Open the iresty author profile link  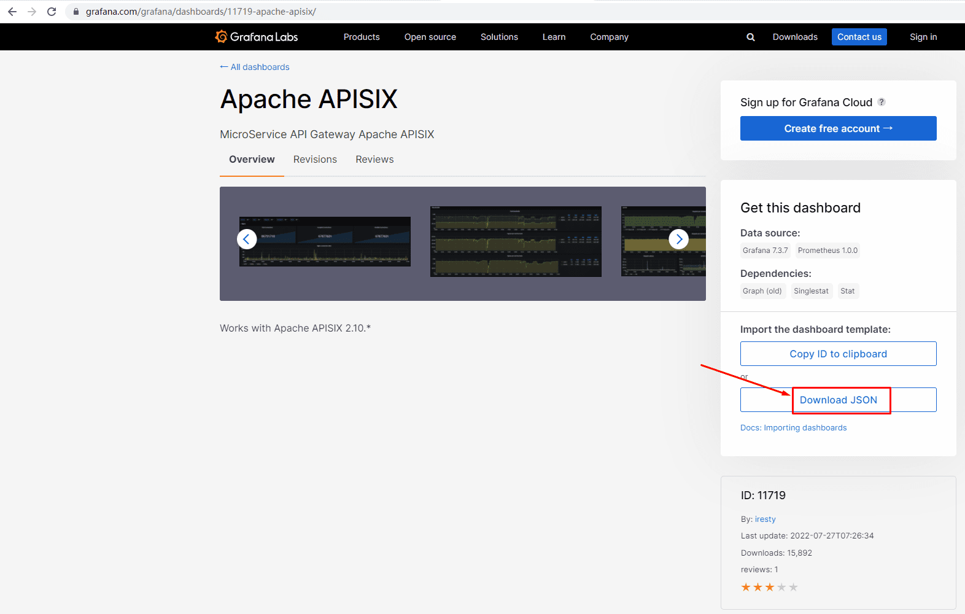765,519
